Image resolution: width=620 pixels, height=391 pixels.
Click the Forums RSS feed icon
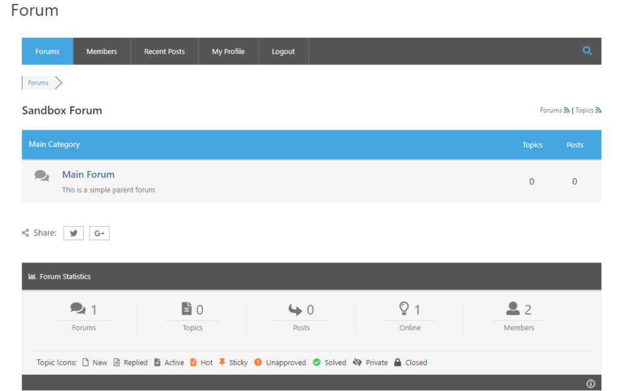pyautogui.click(x=567, y=110)
